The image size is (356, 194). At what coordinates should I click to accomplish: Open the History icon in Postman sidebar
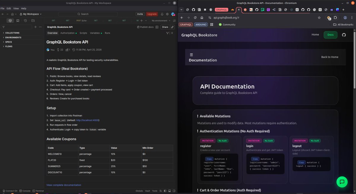pyautogui.click(x=25, y=20)
